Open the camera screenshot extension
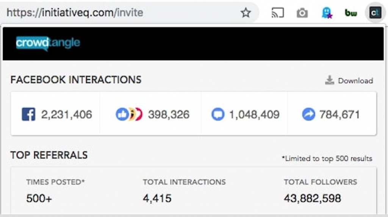 tap(302, 13)
